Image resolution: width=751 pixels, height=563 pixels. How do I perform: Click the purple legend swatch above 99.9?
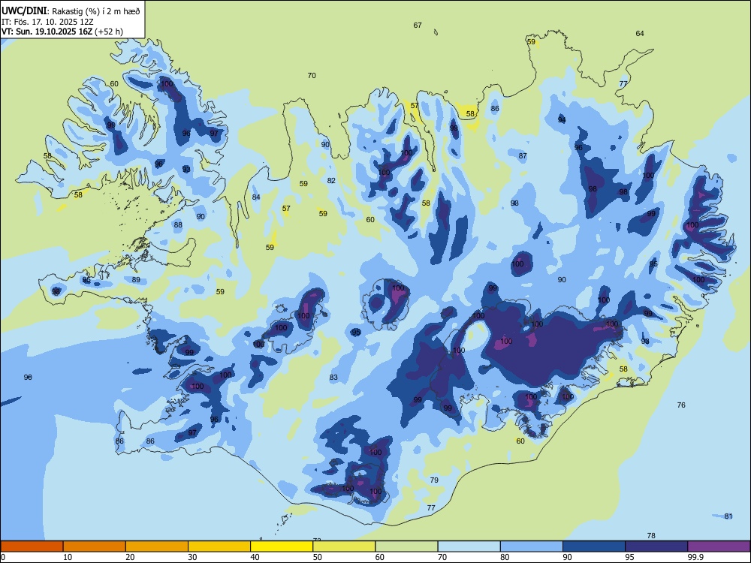pos(719,546)
